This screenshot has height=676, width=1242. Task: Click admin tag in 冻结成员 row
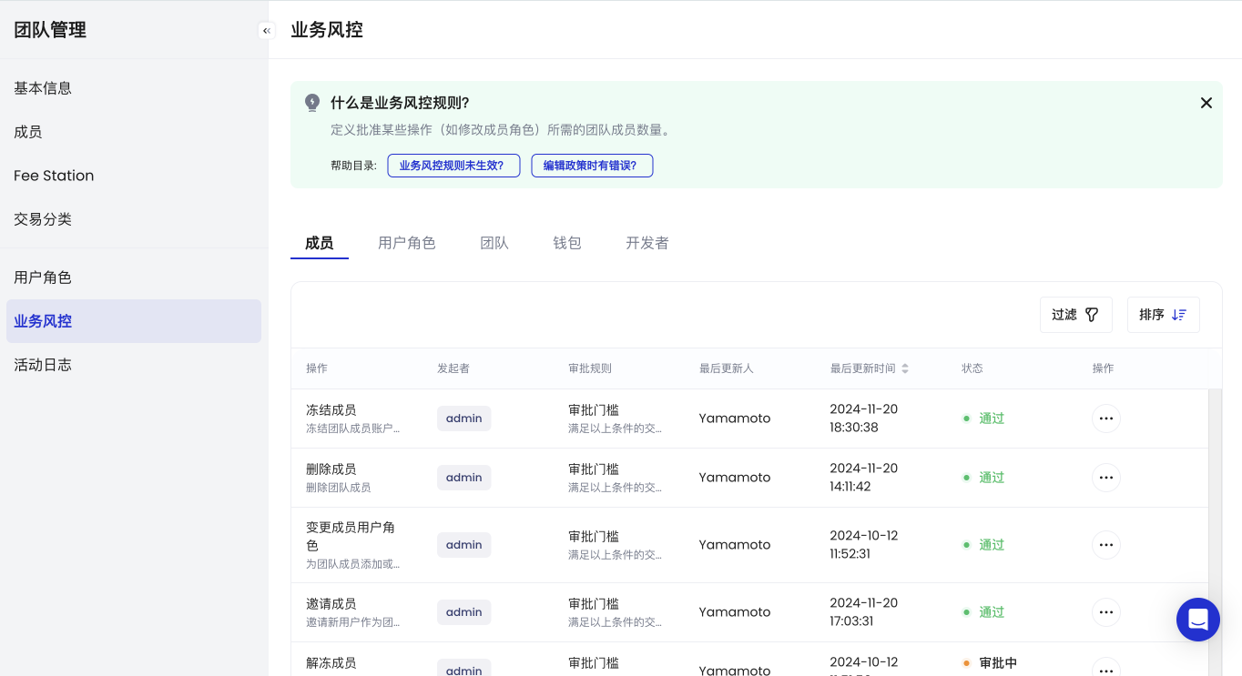[x=463, y=419]
